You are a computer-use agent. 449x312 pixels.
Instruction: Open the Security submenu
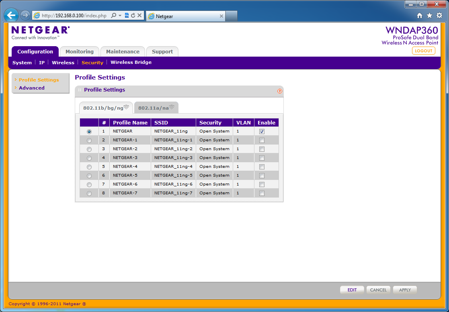[x=92, y=63]
